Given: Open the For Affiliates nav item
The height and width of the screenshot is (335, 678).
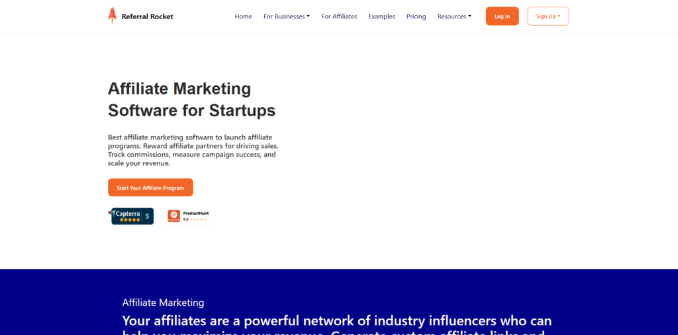Looking at the screenshot, I should tap(339, 17).
